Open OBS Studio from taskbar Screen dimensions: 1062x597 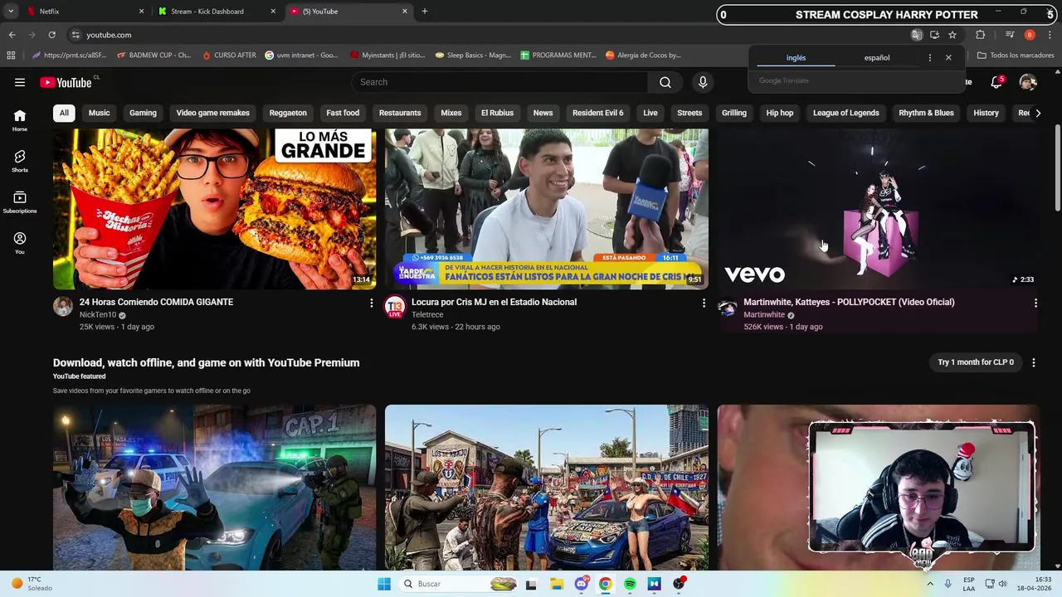coord(679,584)
